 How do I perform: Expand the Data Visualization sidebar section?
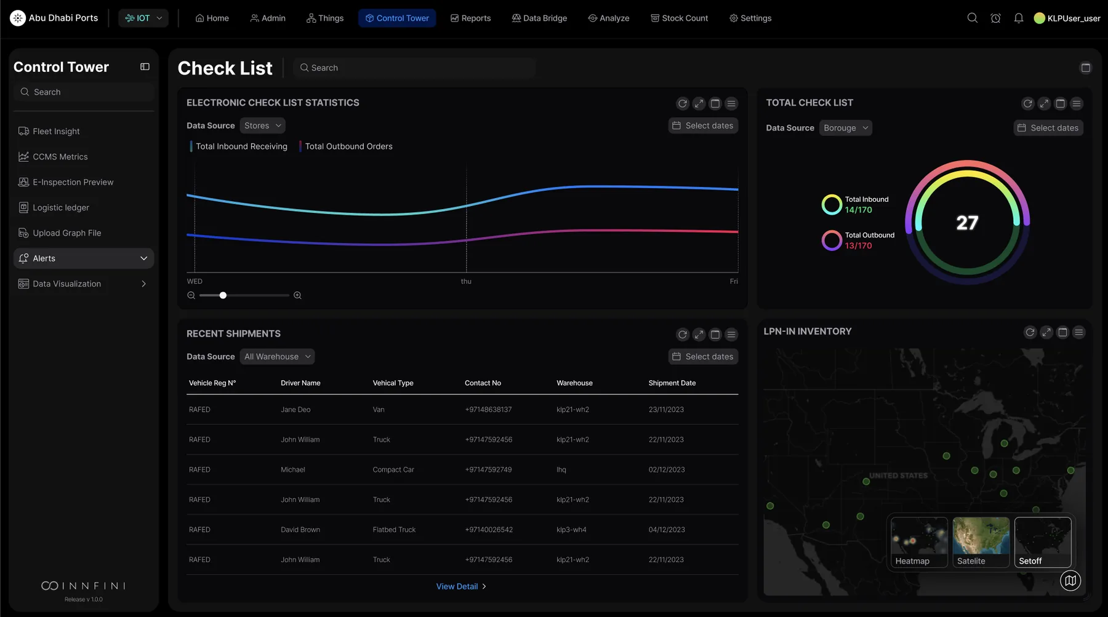[x=84, y=284]
